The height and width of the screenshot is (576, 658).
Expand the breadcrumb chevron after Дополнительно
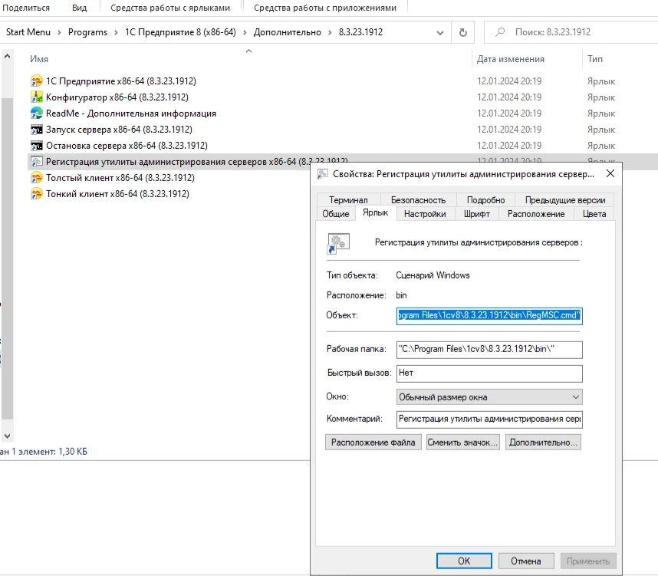tap(330, 32)
